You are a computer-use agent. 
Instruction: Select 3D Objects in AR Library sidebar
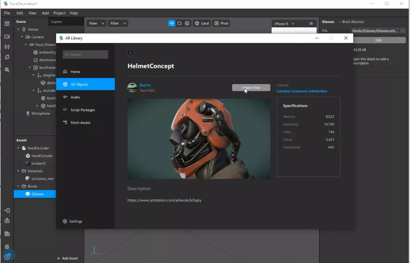pos(85,84)
